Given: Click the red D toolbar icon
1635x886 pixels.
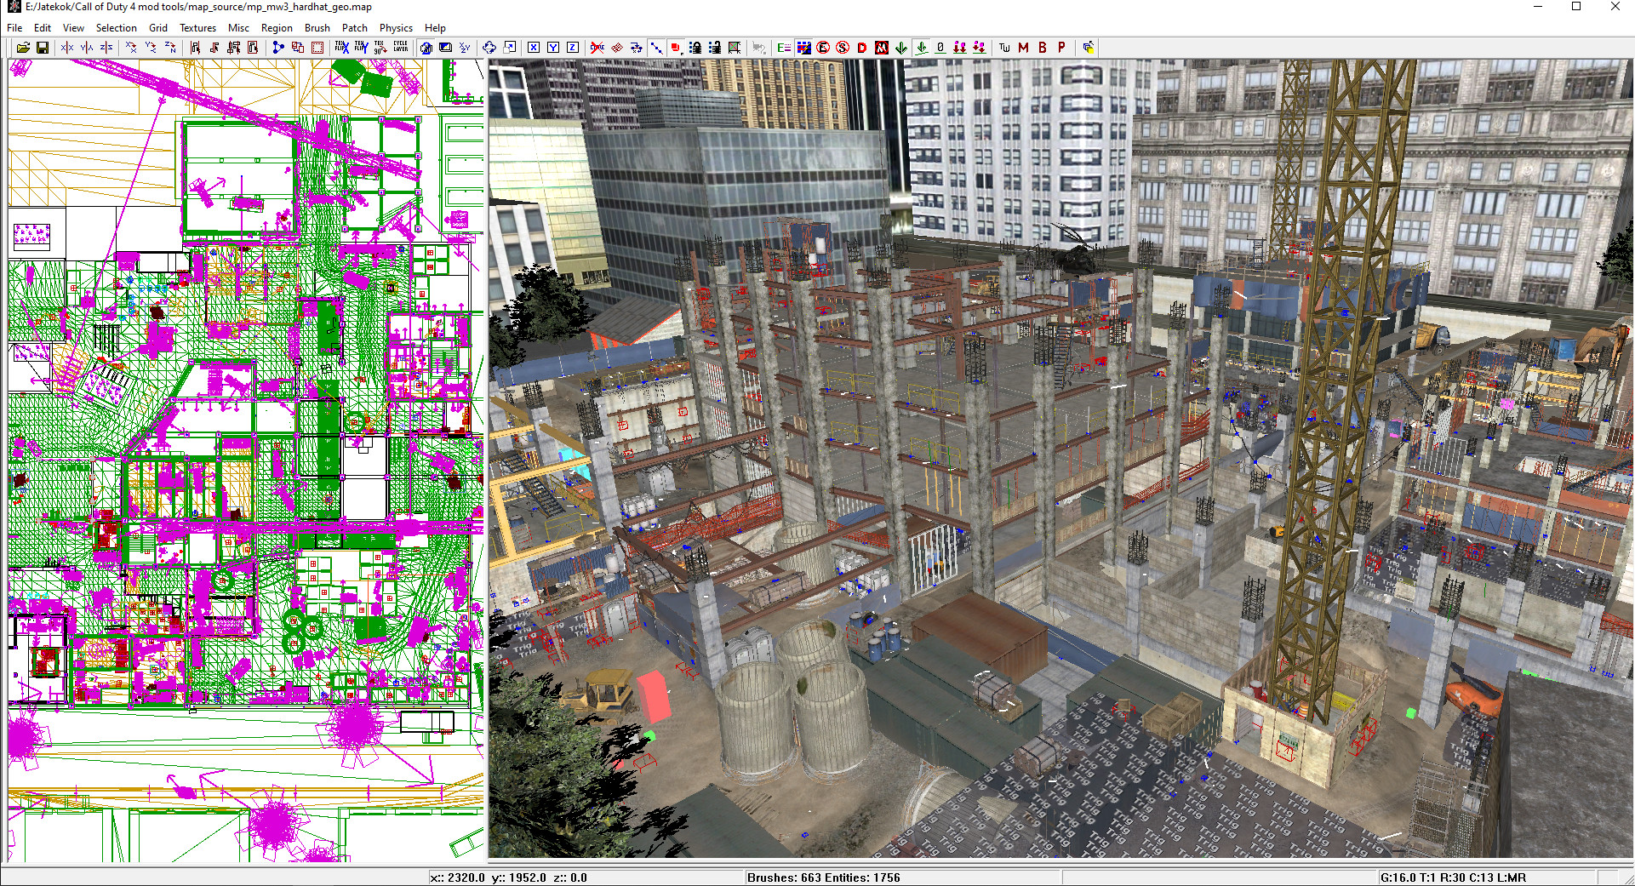Looking at the screenshot, I should pyautogui.click(x=862, y=48).
